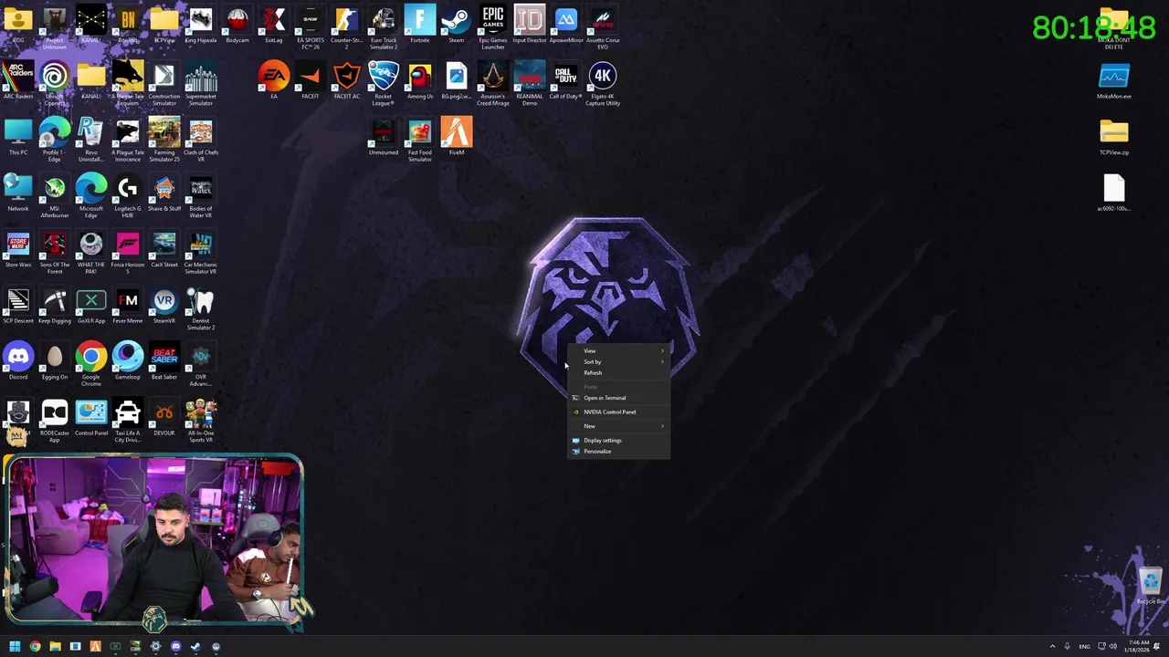Viewport: 1169px width, 657px height.
Task: Open the volume control in system tray
Action: [x=1113, y=646]
